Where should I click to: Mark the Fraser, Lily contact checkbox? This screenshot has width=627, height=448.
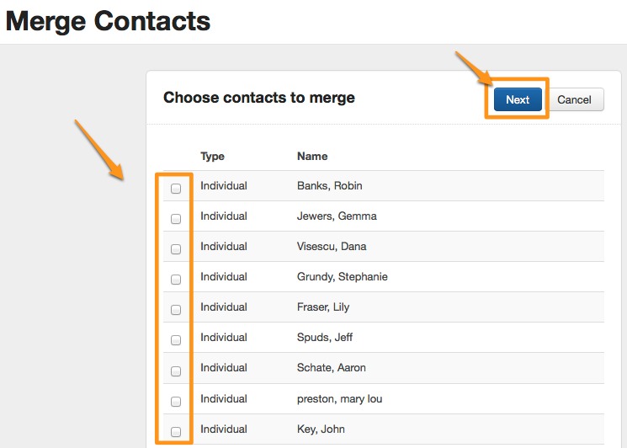176,310
